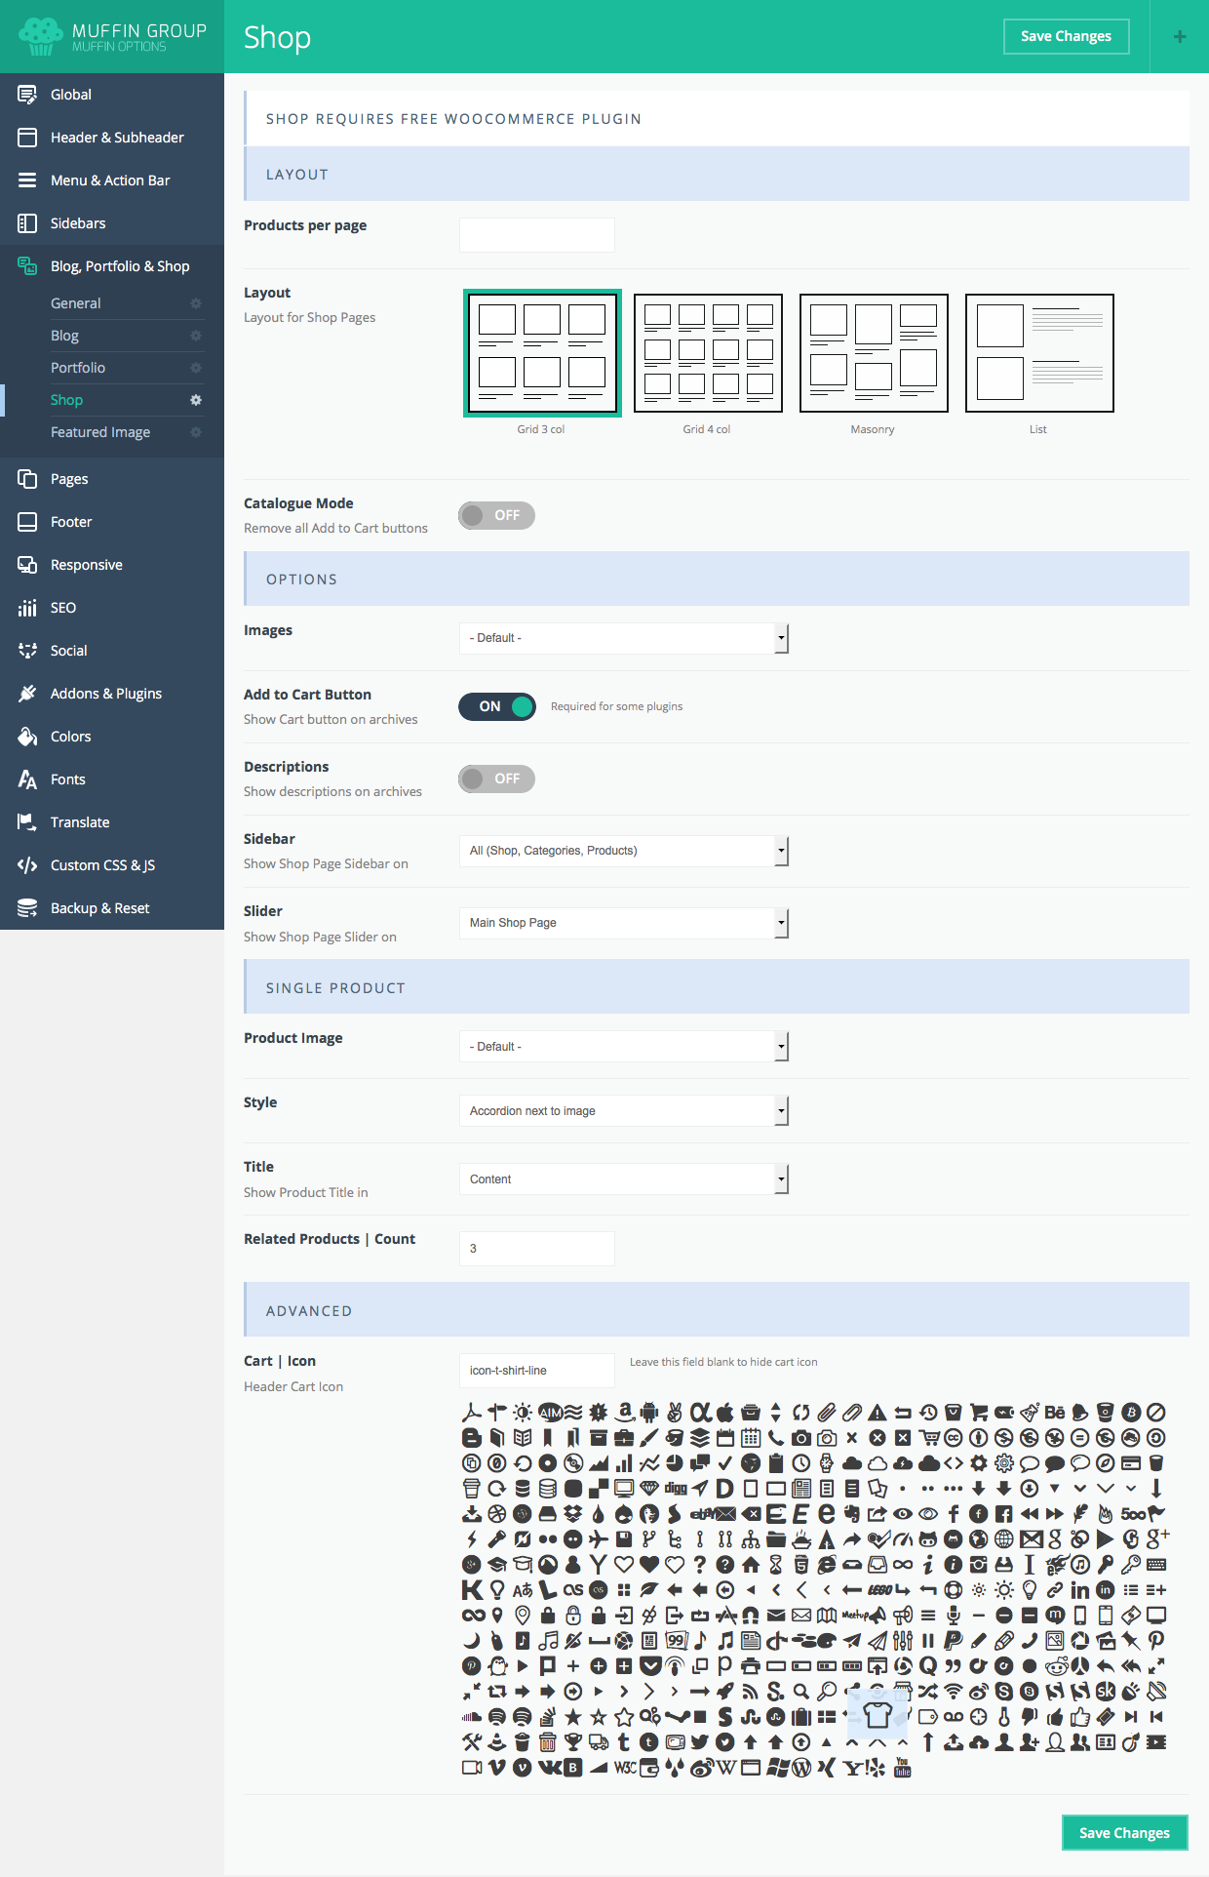Select the shuffle arrows icon
1209x1877 pixels.
coord(928,1692)
